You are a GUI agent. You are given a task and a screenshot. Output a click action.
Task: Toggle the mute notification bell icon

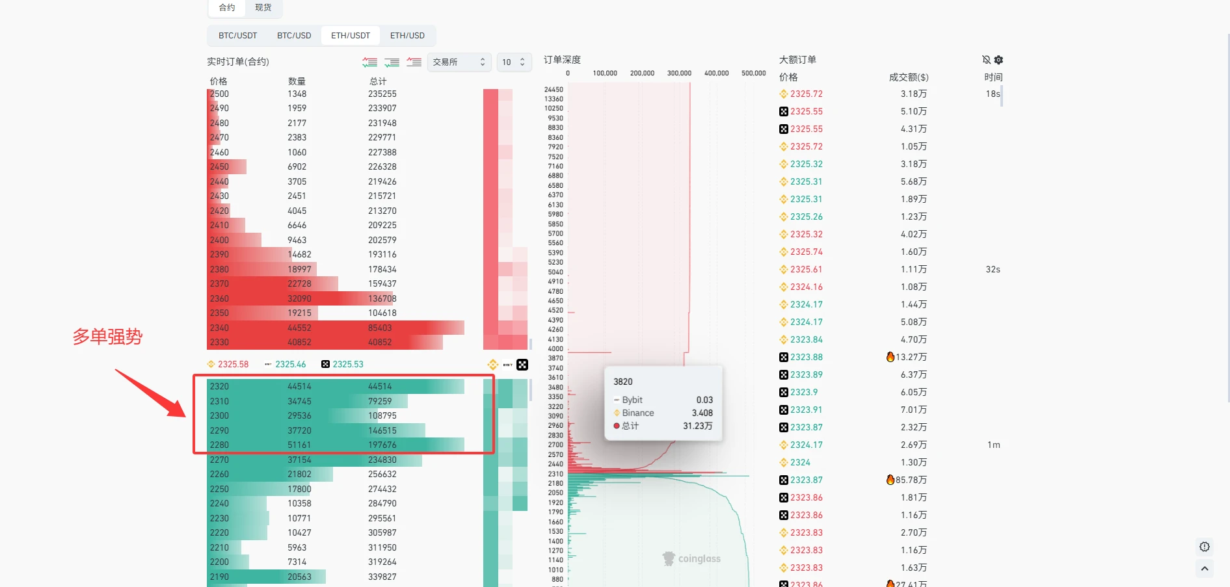click(986, 60)
